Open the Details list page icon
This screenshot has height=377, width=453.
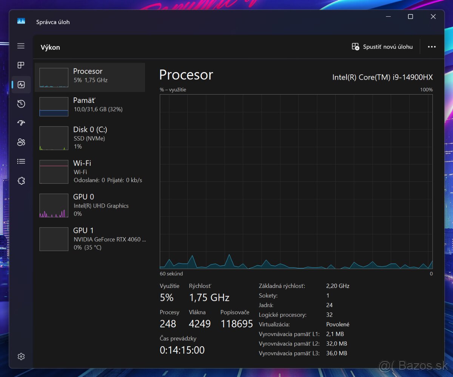point(21,162)
